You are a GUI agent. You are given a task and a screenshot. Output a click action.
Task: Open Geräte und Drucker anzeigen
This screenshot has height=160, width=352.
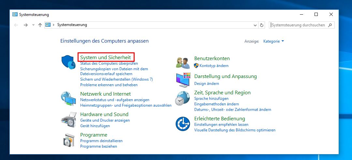[x=105, y=120]
